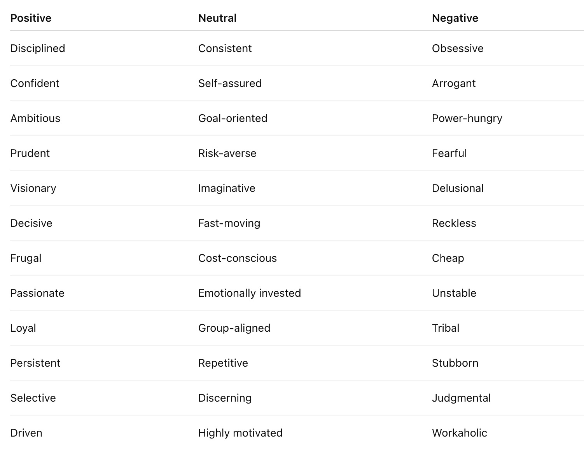
Task: Click the Reckless cell
Action: 454,223
